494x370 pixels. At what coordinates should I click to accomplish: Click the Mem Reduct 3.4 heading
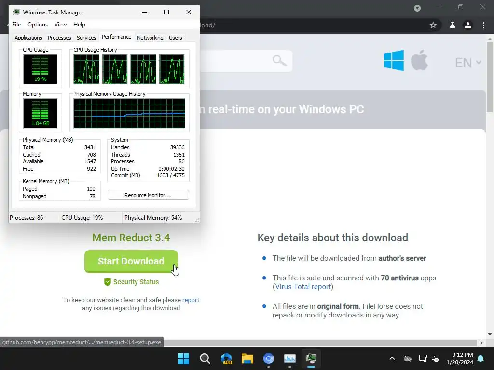[131, 238]
